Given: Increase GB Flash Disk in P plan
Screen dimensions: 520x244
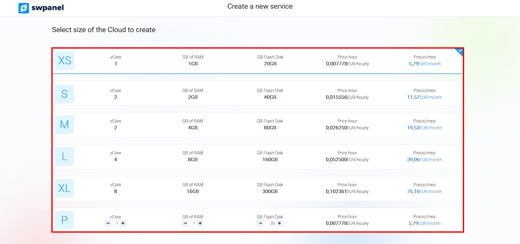Looking at the screenshot, I should pos(279,223).
